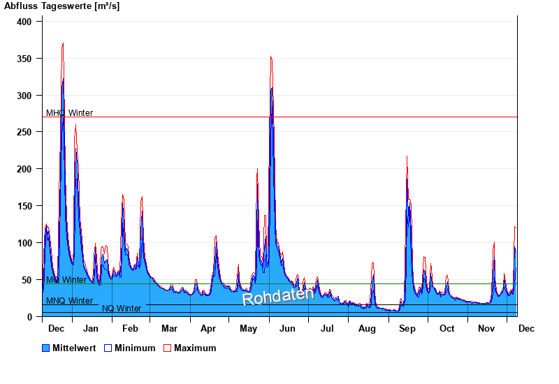Select the Jan month label on x-axis
This screenshot has height=384, width=559.
[x=90, y=328]
